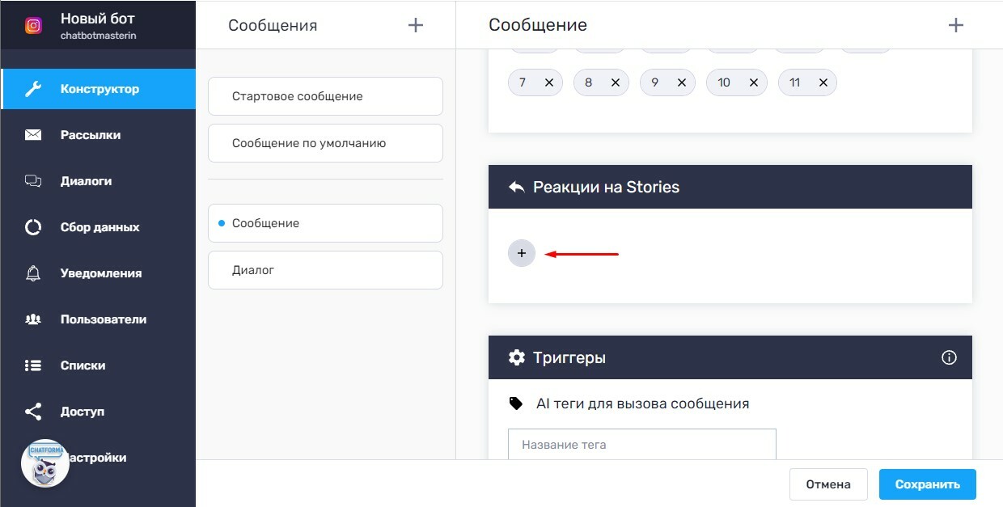1003x507 pixels.
Task: Remove tag 7 with its X
Action: [x=549, y=82]
